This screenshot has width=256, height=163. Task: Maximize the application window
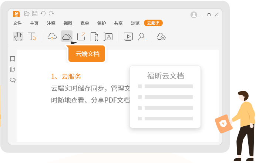click(209, 15)
